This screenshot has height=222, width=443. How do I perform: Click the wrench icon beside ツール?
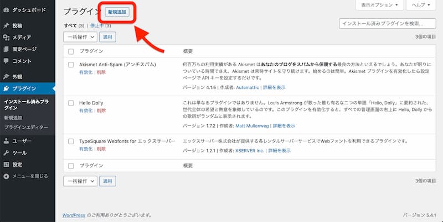click(6, 153)
